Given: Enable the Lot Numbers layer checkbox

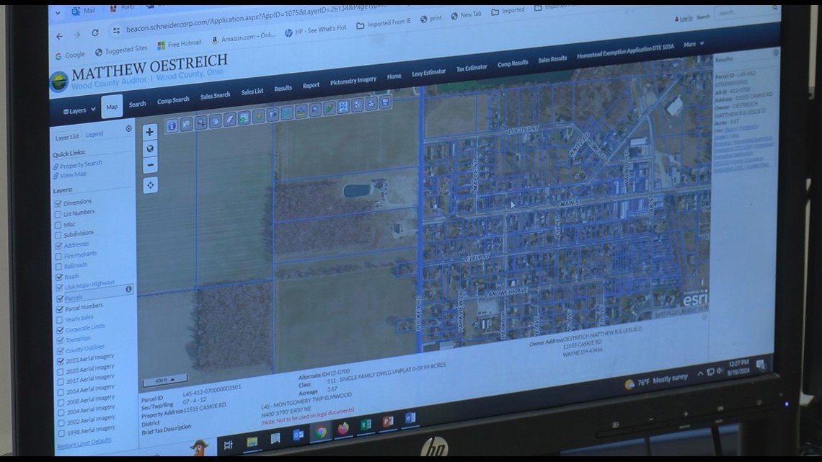Looking at the screenshot, I should (x=58, y=213).
